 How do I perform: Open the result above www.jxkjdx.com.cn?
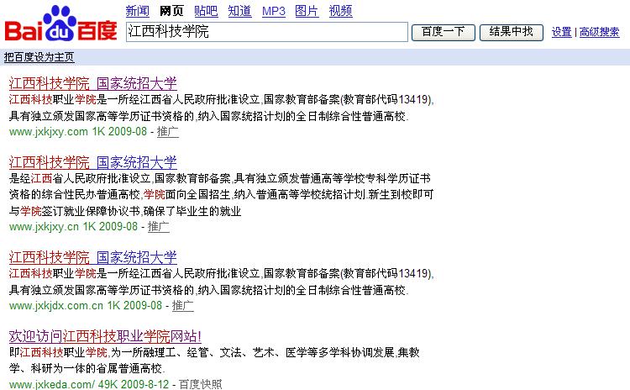tap(93, 257)
